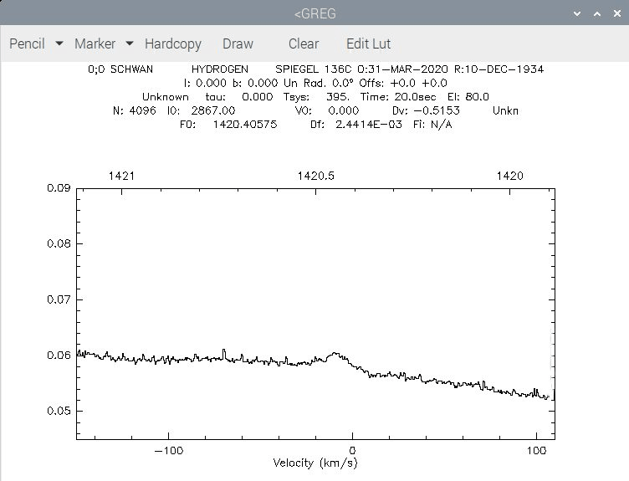Maximize the GREG window
Viewport: 629px width, 481px height.
(x=597, y=13)
